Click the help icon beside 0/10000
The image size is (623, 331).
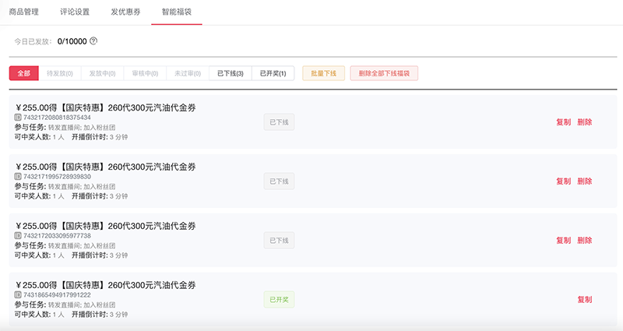[93, 40]
